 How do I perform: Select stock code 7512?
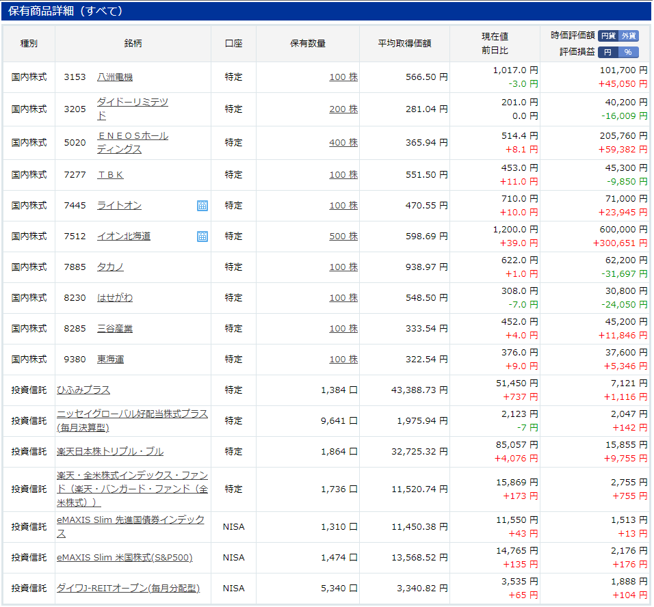[x=75, y=237]
